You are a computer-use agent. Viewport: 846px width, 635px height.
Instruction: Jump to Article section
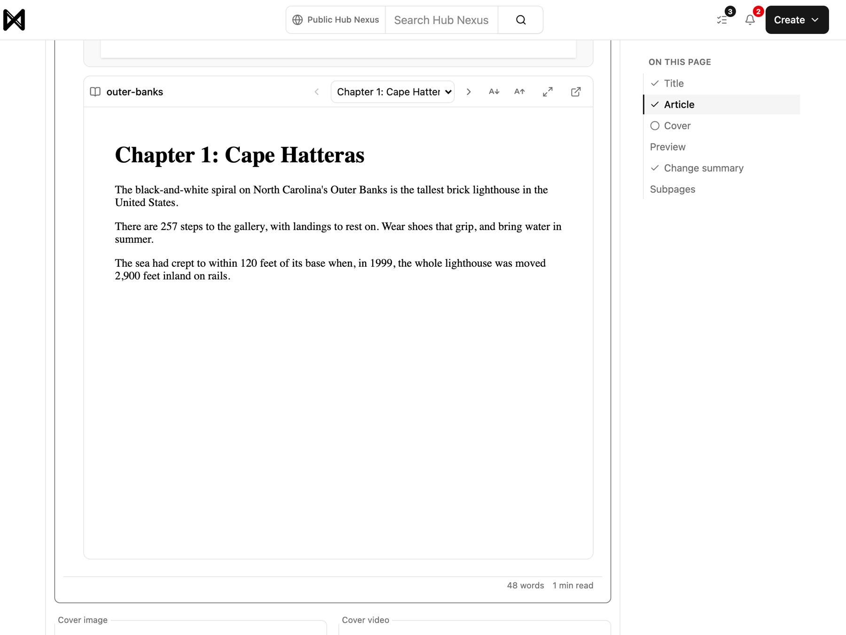[721, 104]
